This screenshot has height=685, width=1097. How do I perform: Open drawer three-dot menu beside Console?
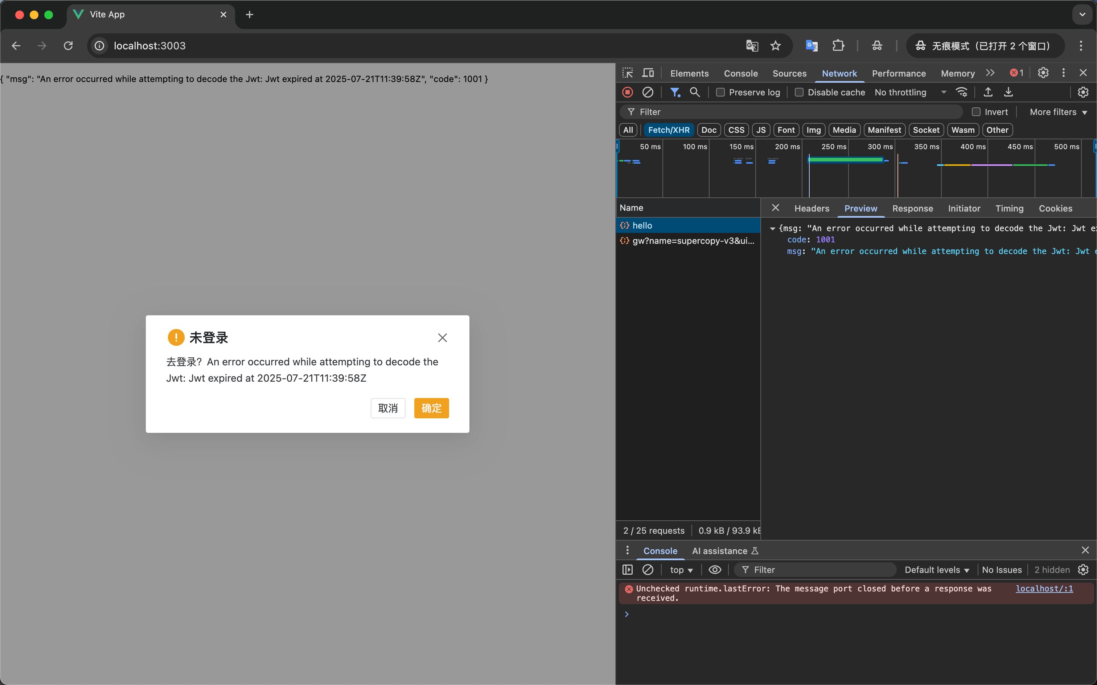627,550
